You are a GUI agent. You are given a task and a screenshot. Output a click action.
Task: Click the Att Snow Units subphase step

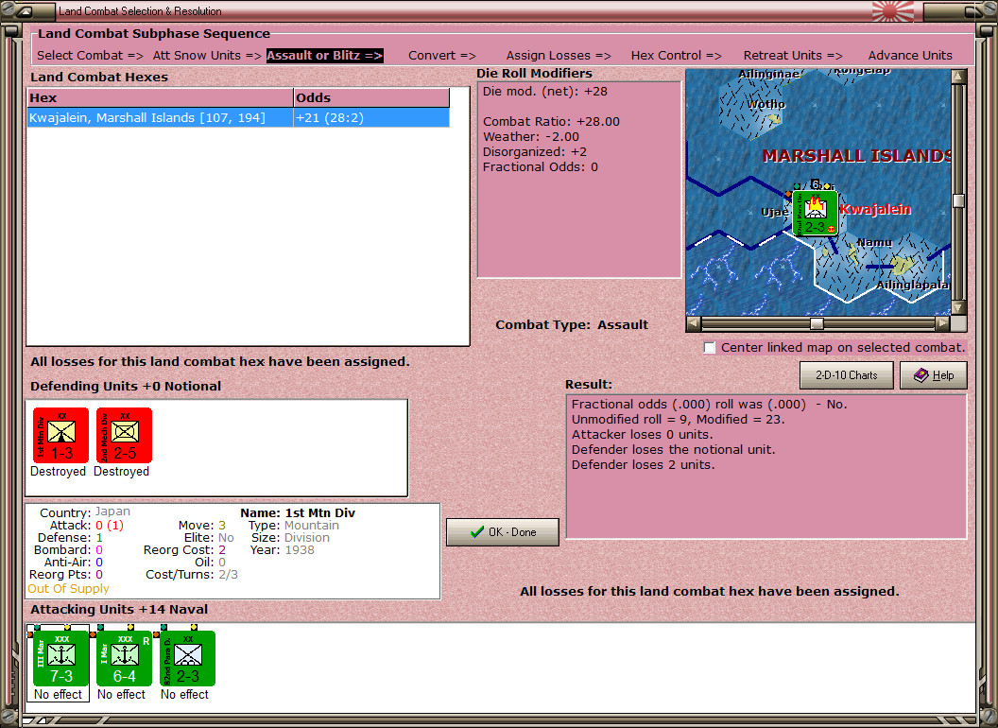point(207,56)
